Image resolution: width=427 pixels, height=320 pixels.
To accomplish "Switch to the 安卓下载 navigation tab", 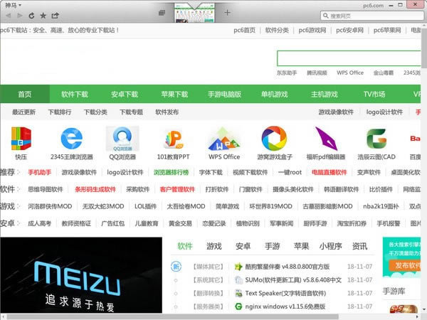I will coord(125,94).
